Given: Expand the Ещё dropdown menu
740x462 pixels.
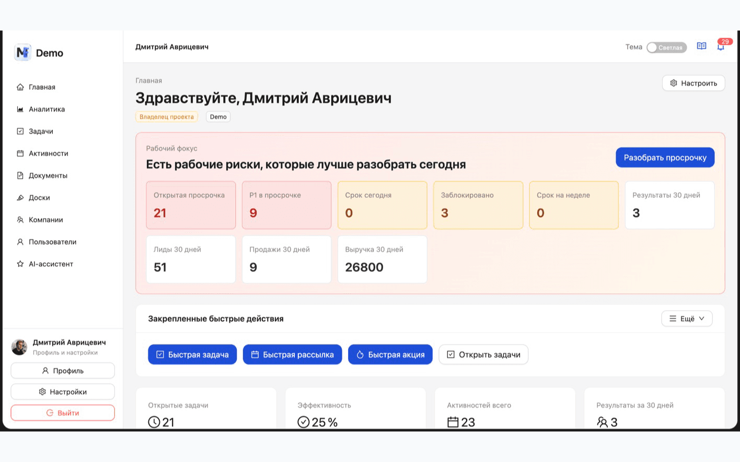Looking at the screenshot, I should pos(687,318).
